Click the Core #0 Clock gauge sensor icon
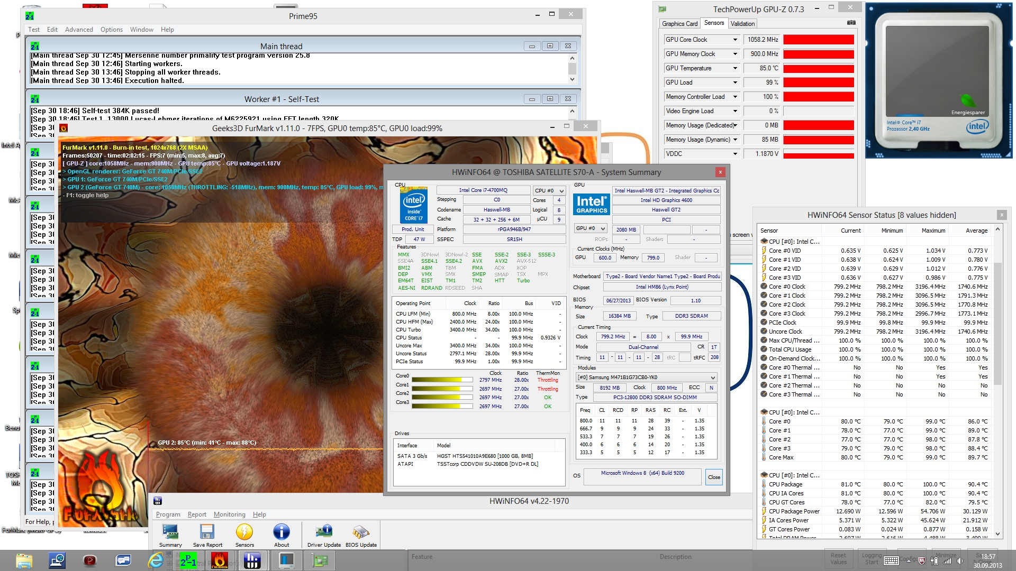Image resolution: width=1016 pixels, height=571 pixels. point(764,287)
